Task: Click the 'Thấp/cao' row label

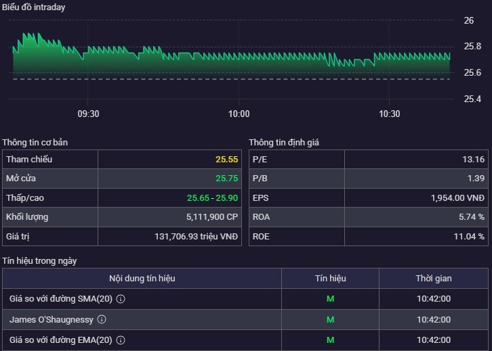Action: pos(25,198)
